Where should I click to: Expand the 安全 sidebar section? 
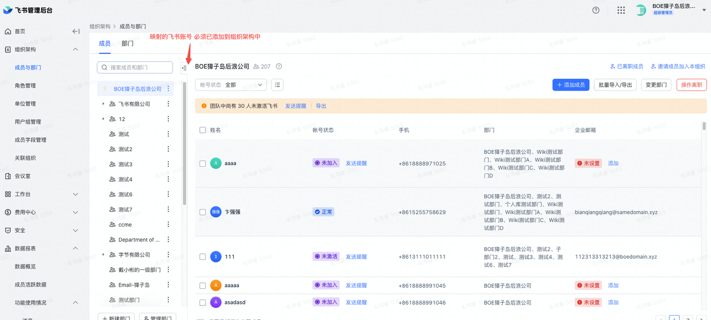coord(76,230)
